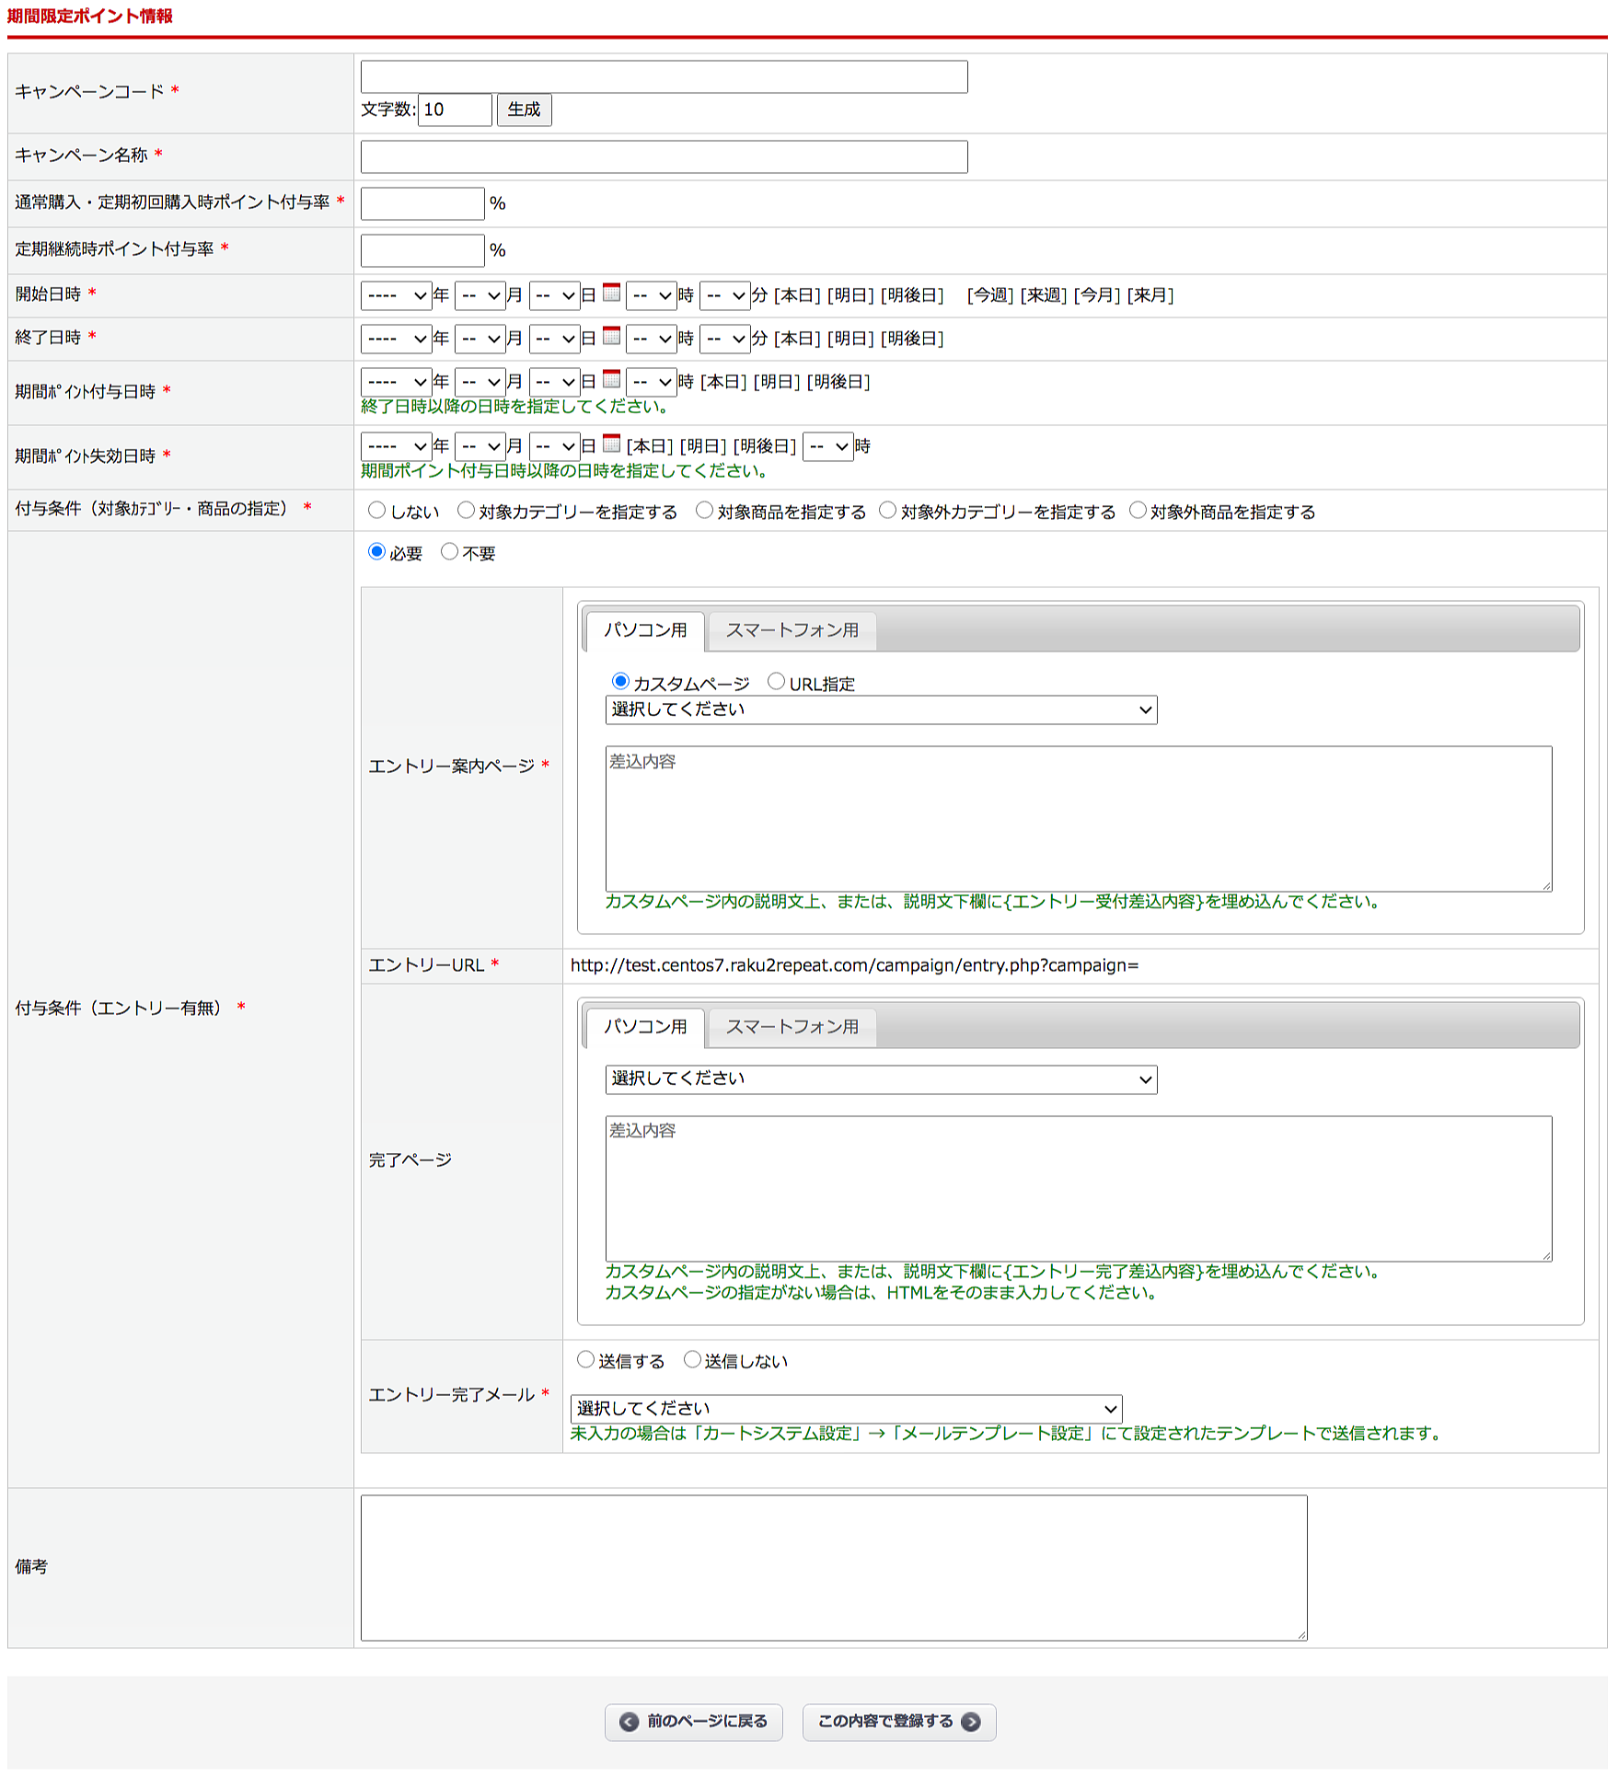Click この内容で登録する button
The height and width of the screenshot is (1776, 1618).
(898, 1721)
